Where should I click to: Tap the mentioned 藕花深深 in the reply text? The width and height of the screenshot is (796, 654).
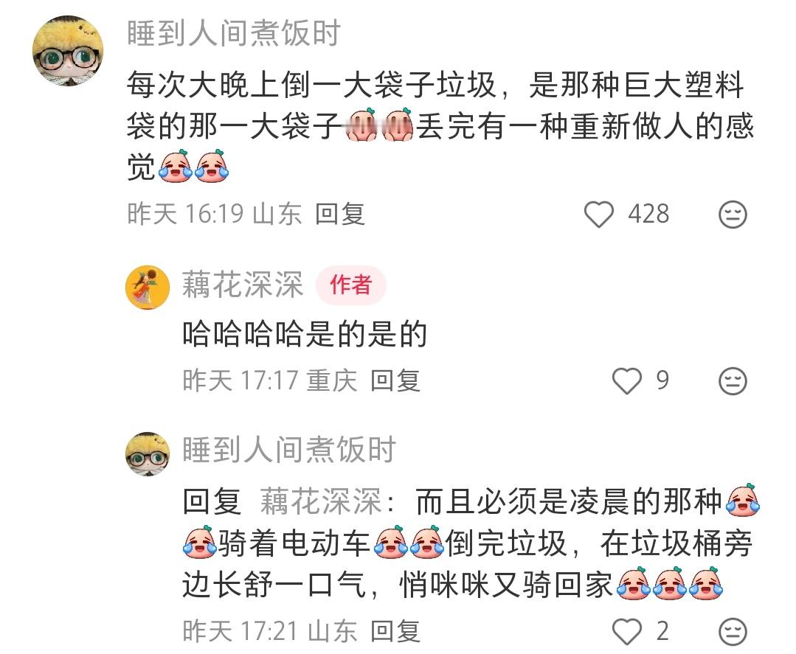pos(321,502)
